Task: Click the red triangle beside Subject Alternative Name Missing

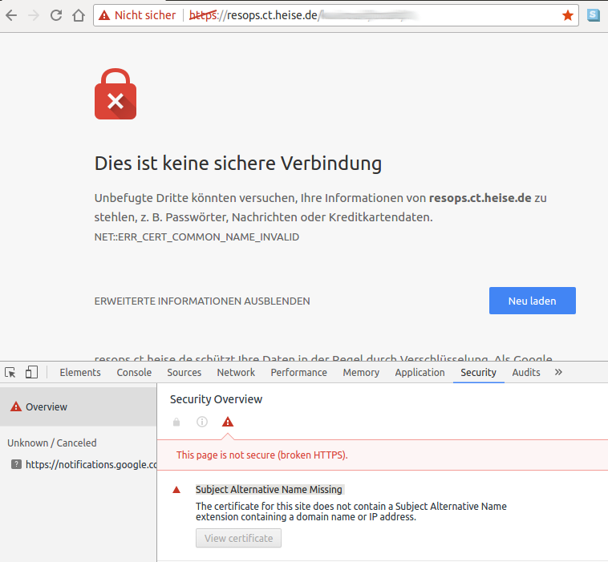Action: click(176, 490)
